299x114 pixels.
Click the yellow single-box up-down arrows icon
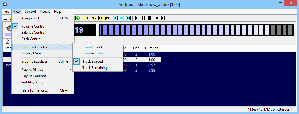(101, 18)
